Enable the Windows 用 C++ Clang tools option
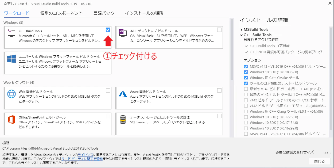 coord(246,111)
